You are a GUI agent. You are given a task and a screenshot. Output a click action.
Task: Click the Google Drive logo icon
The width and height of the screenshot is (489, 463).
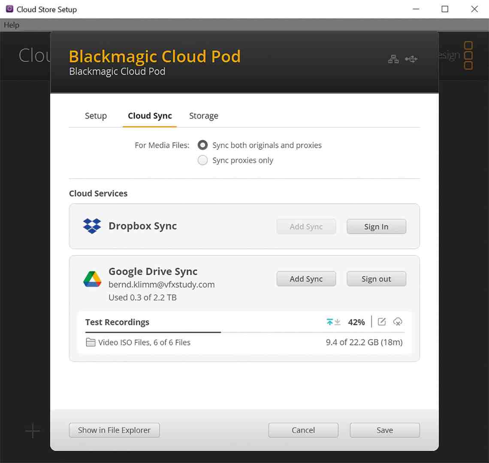click(x=92, y=279)
